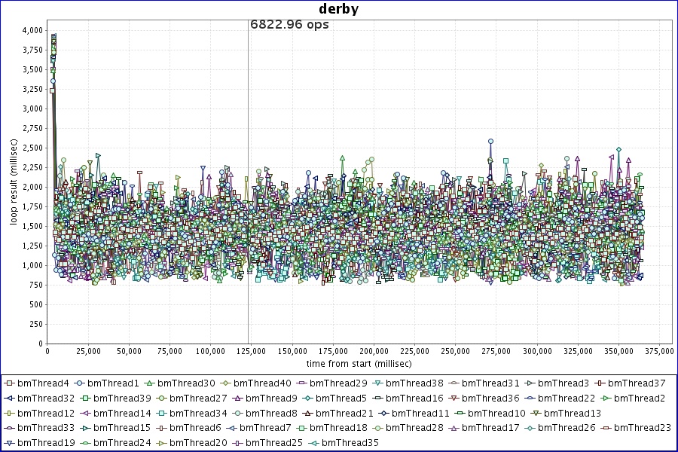Select the bmThread12 legend entry text
This screenshot has height=452, width=678.
coord(46,413)
